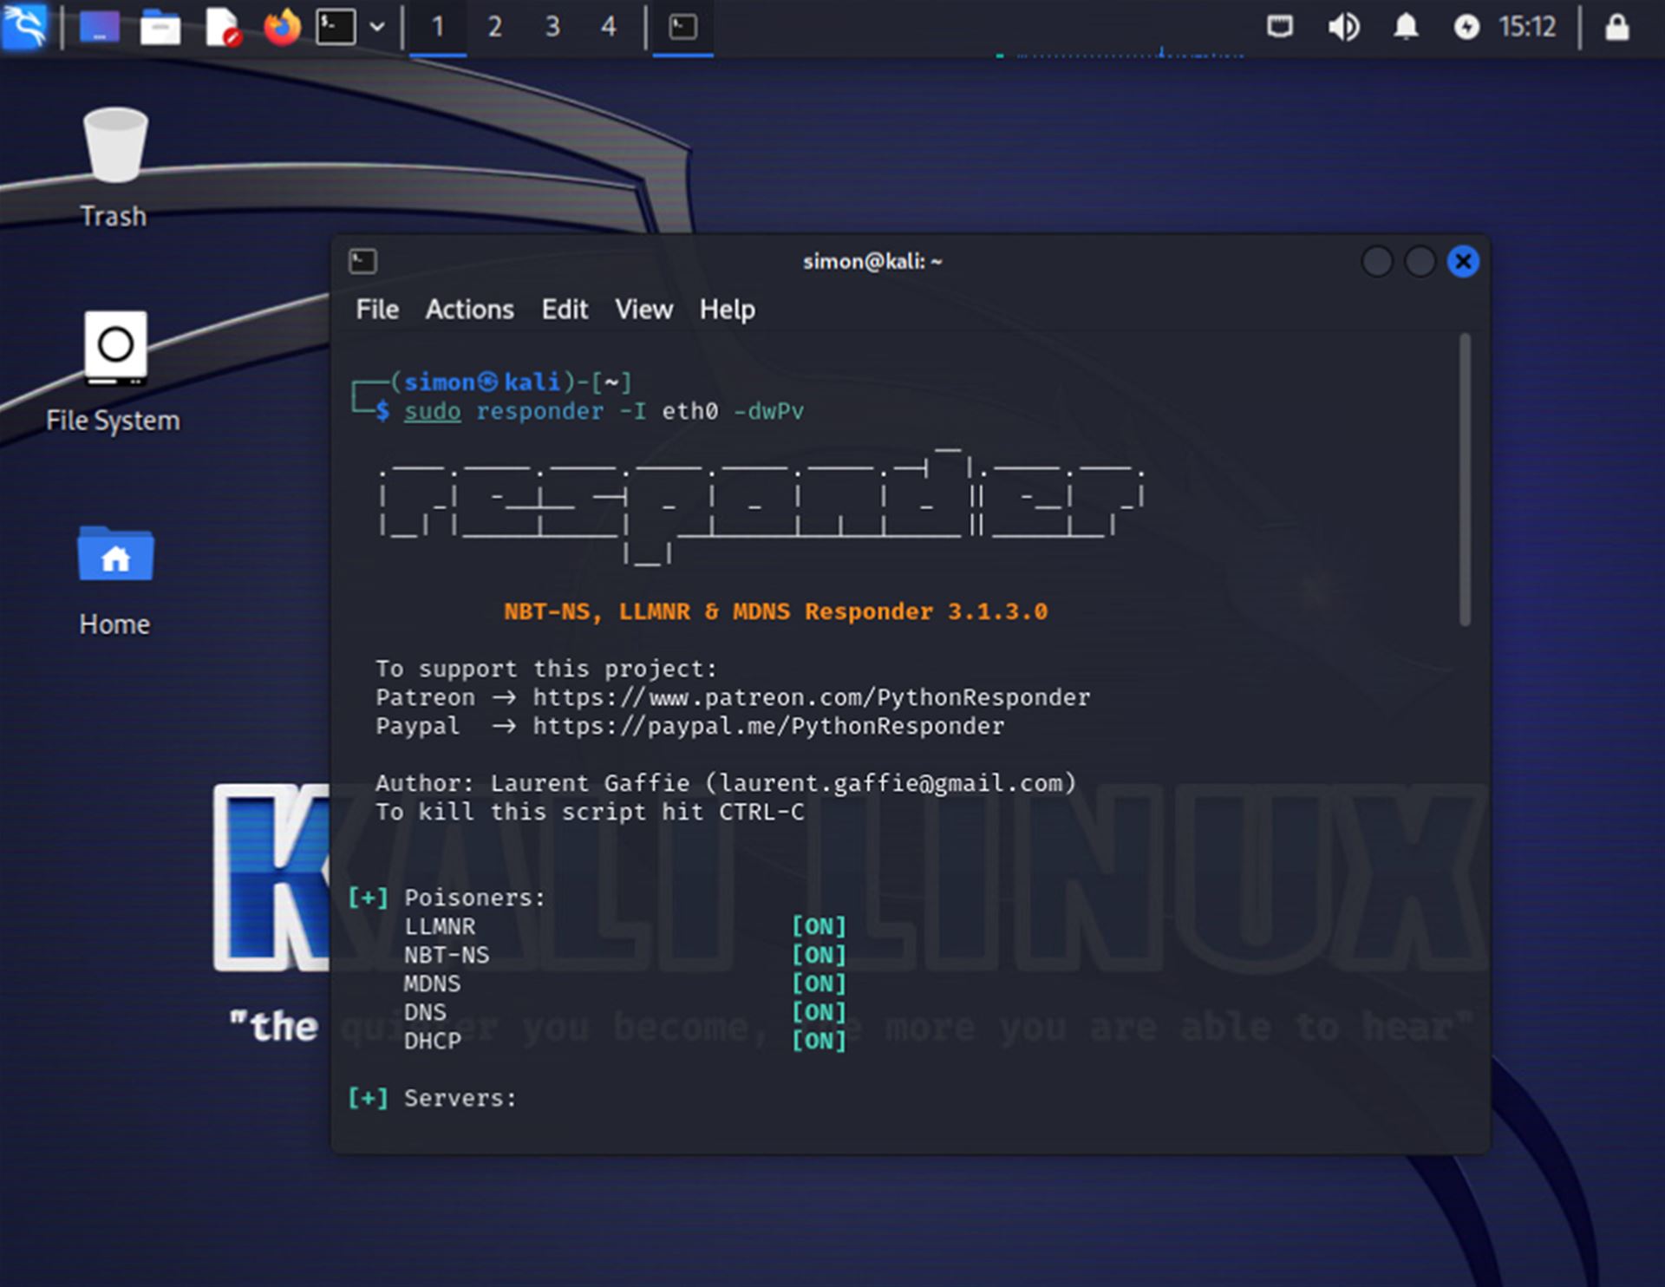
Task: Lock the screen with padlock icon
Action: pyautogui.click(x=1617, y=27)
